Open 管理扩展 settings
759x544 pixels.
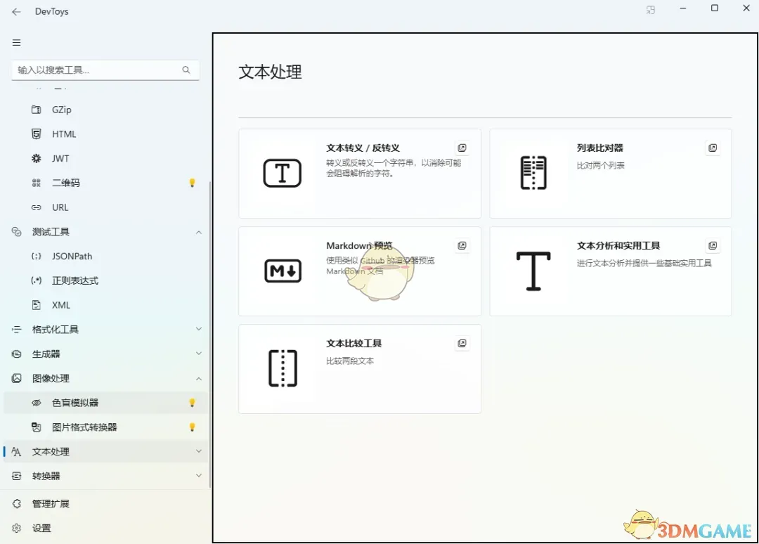point(49,503)
